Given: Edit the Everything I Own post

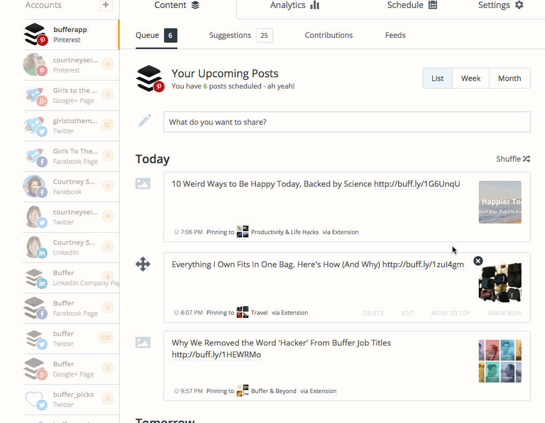Looking at the screenshot, I should (407, 313).
